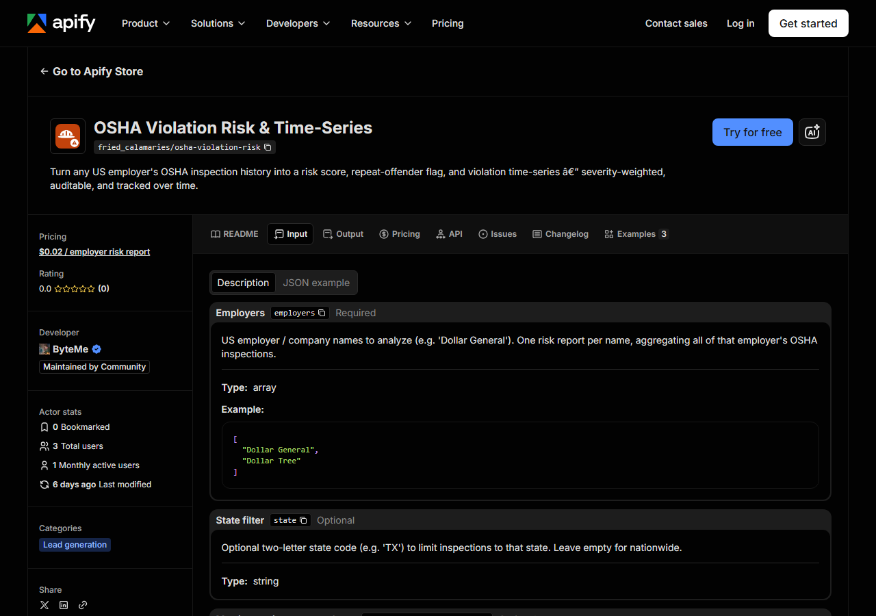The height and width of the screenshot is (616, 876).
Task: Click the ByteMe verified badge
Action: tap(96, 349)
